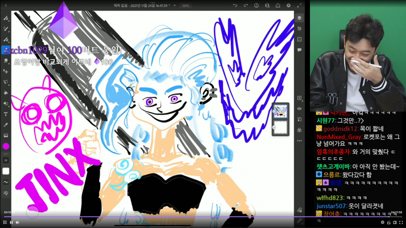This screenshot has width=406, height=228.
Task: Enter full screen canvas mode
Action: coord(299,5)
